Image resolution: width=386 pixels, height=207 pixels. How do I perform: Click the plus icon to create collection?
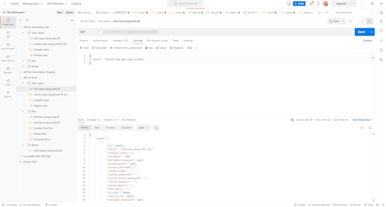pos(20,20)
